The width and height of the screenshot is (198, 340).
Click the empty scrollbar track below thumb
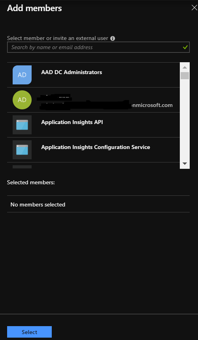tap(185, 120)
